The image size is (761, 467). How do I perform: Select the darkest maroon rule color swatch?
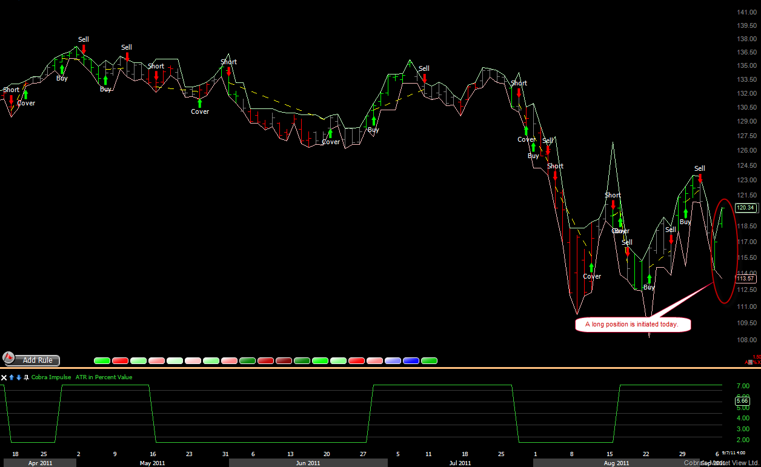point(284,360)
